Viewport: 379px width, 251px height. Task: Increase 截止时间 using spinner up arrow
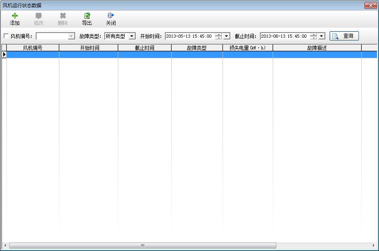point(314,35)
